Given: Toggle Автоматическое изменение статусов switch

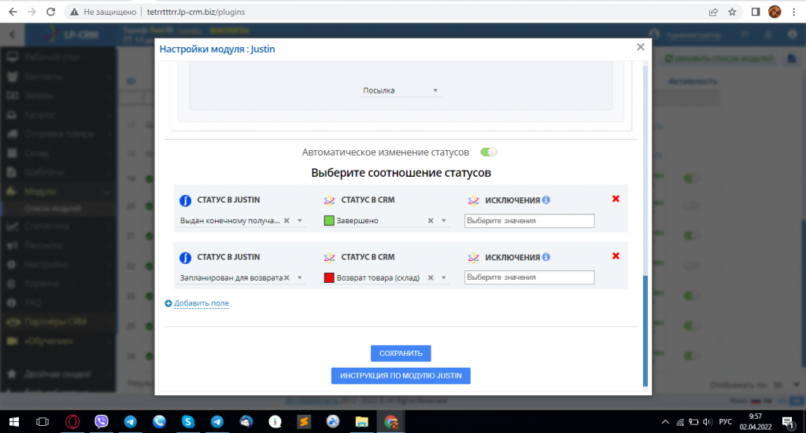Looking at the screenshot, I should (488, 152).
